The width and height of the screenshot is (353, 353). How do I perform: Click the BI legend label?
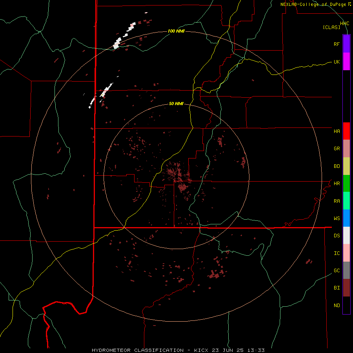(x=337, y=288)
